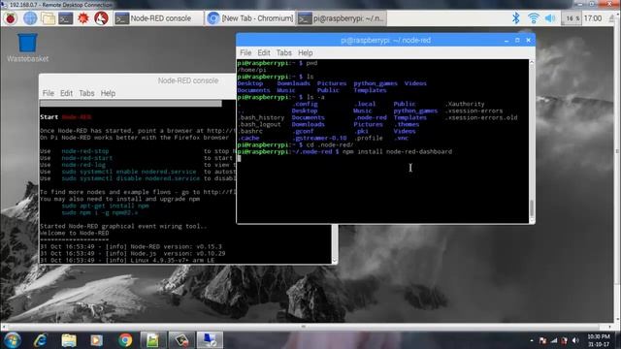Click .xsession-errors.old in the listing

click(x=481, y=117)
